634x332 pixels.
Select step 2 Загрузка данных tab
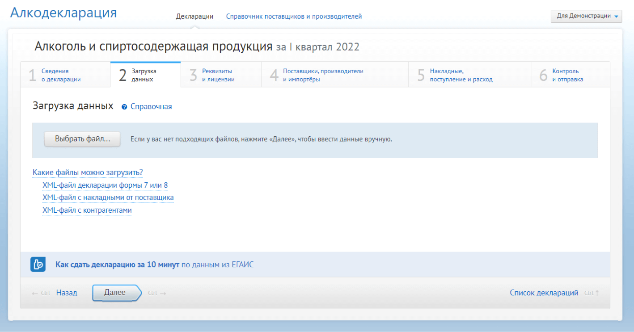pos(144,75)
